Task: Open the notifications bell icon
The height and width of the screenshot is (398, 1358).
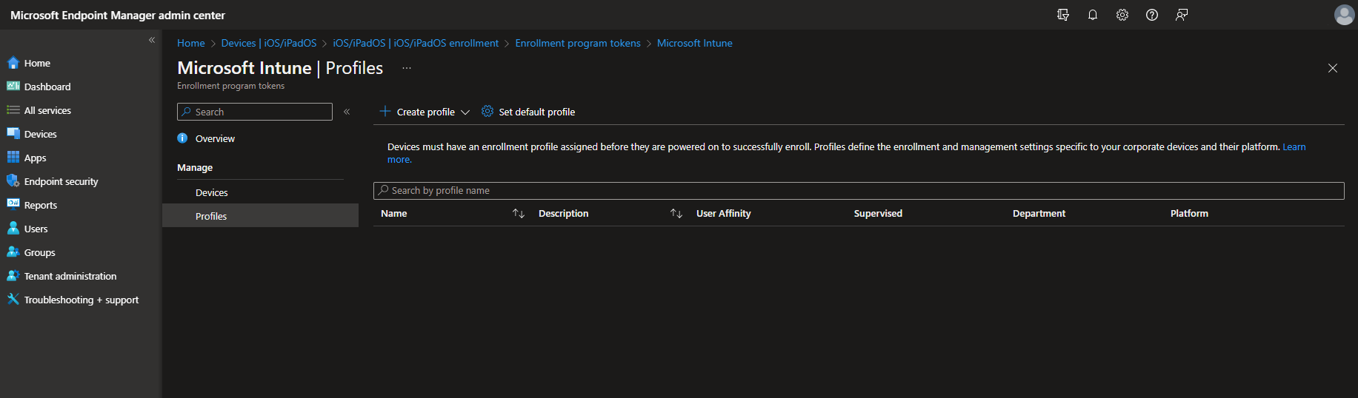Action: point(1092,15)
